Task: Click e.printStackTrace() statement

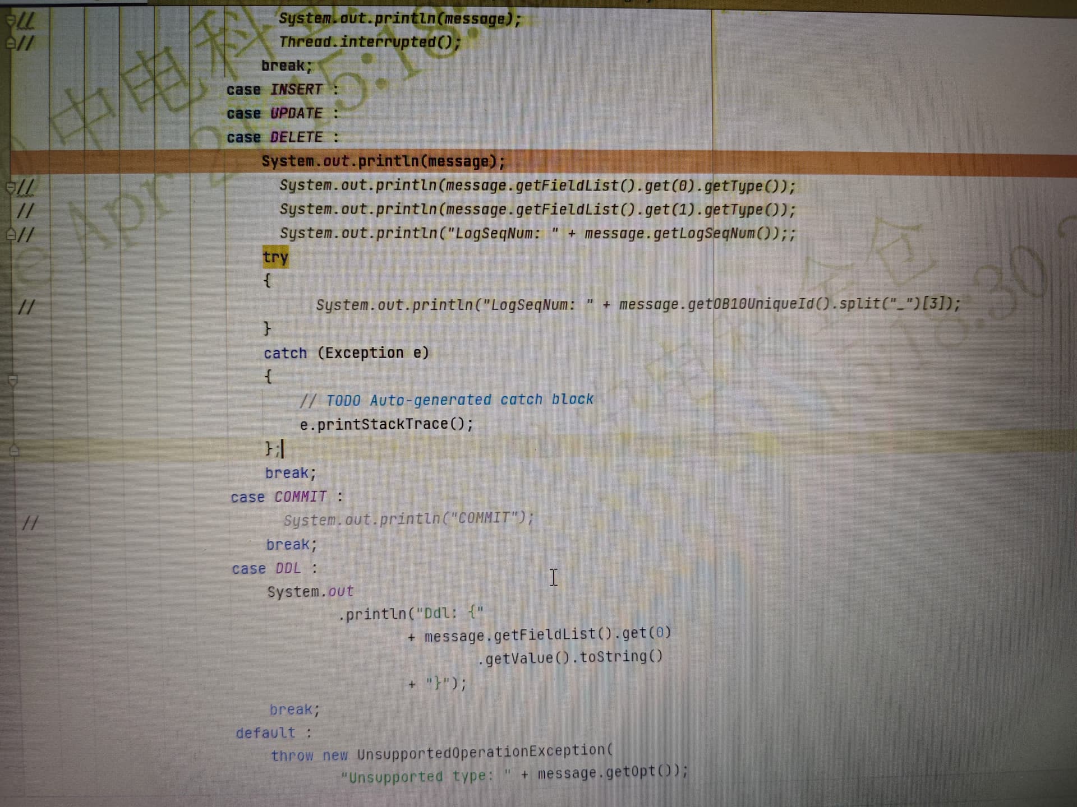Action: click(386, 424)
